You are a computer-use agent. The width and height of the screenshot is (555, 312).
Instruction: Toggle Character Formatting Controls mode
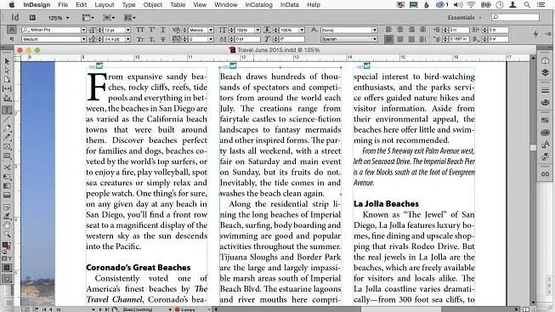[12, 30]
